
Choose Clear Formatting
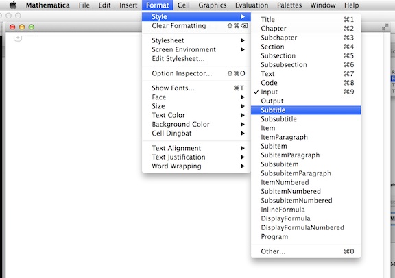[196, 25]
